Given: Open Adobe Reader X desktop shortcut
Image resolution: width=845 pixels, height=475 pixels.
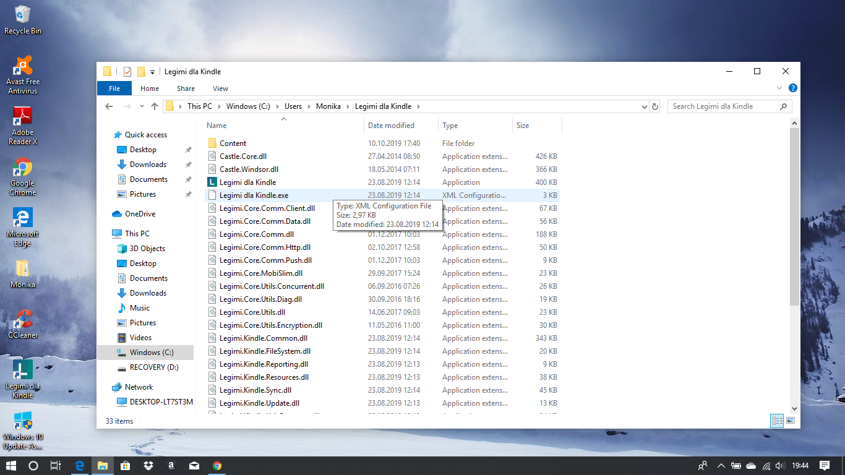Looking at the screenshot, I should (23, 126).
